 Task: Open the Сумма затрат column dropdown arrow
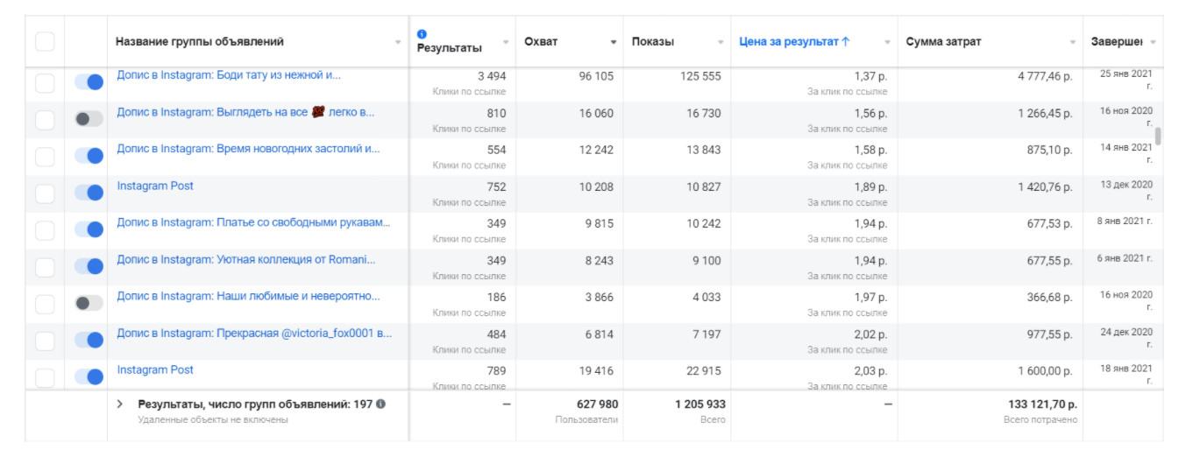(1073, 42)
